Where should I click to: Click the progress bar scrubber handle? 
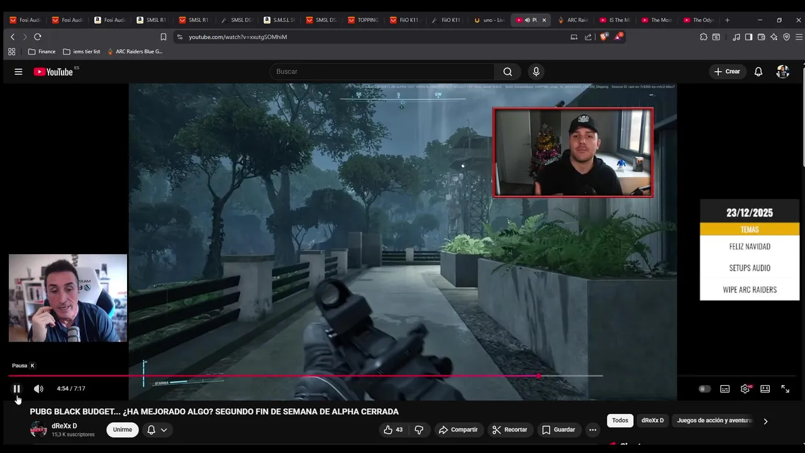click(539, 376)
